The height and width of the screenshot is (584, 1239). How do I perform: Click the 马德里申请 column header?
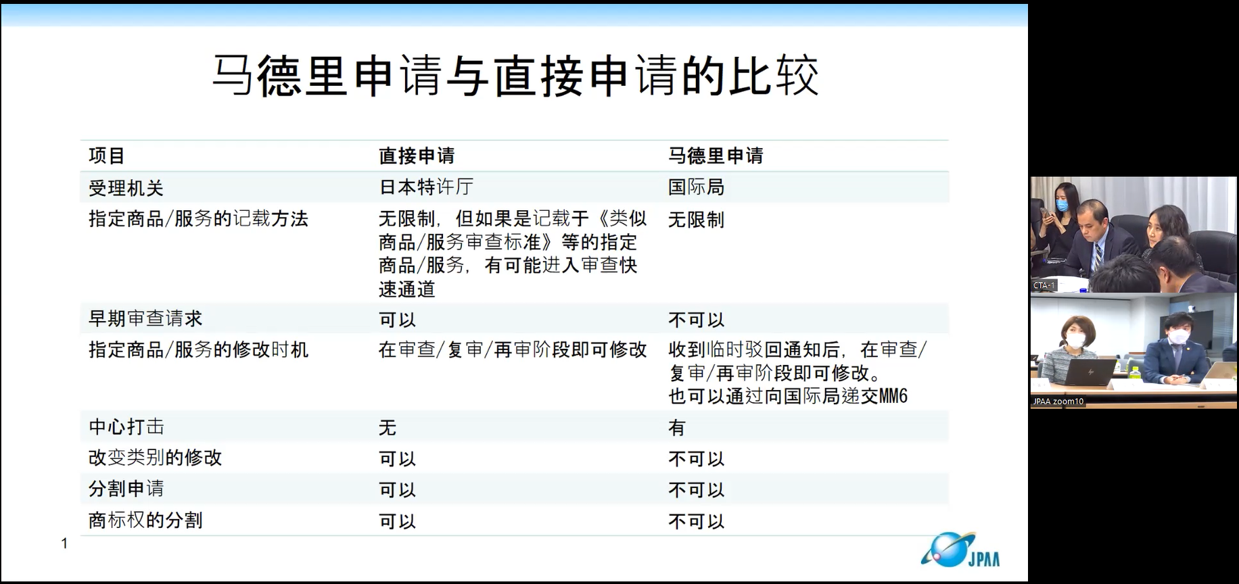coord(716,156)
